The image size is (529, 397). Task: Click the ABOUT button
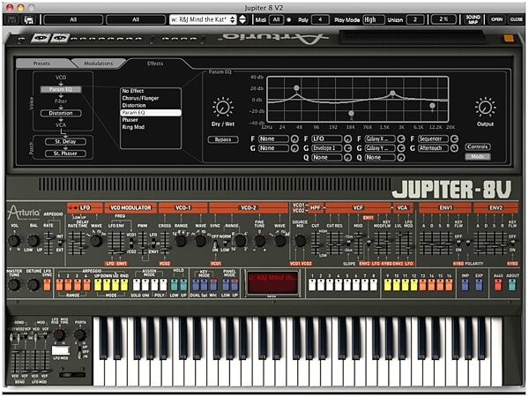tap(512, 285)
